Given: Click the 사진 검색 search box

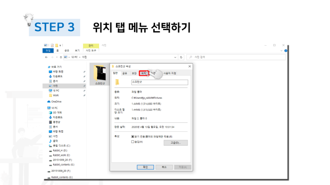Looking at the screenshot, I should point(236,57).
